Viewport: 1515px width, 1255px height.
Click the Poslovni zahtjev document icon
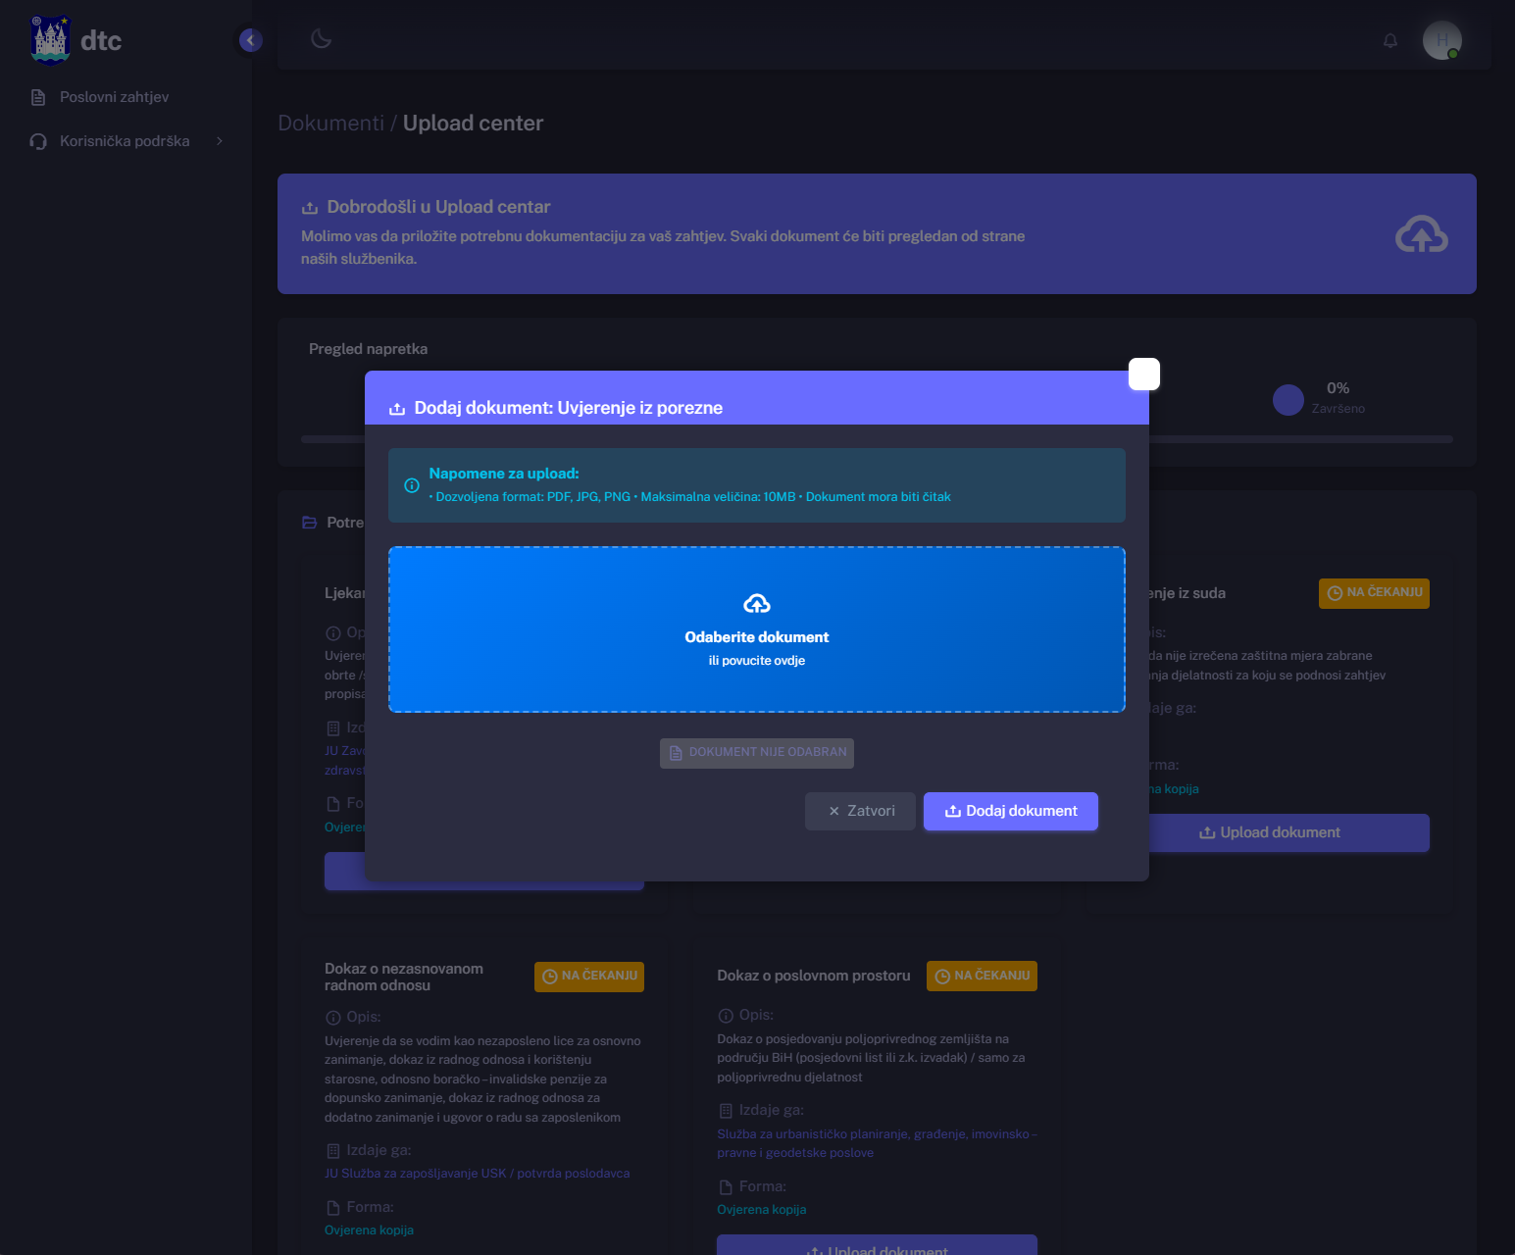[x=38, y=97]
